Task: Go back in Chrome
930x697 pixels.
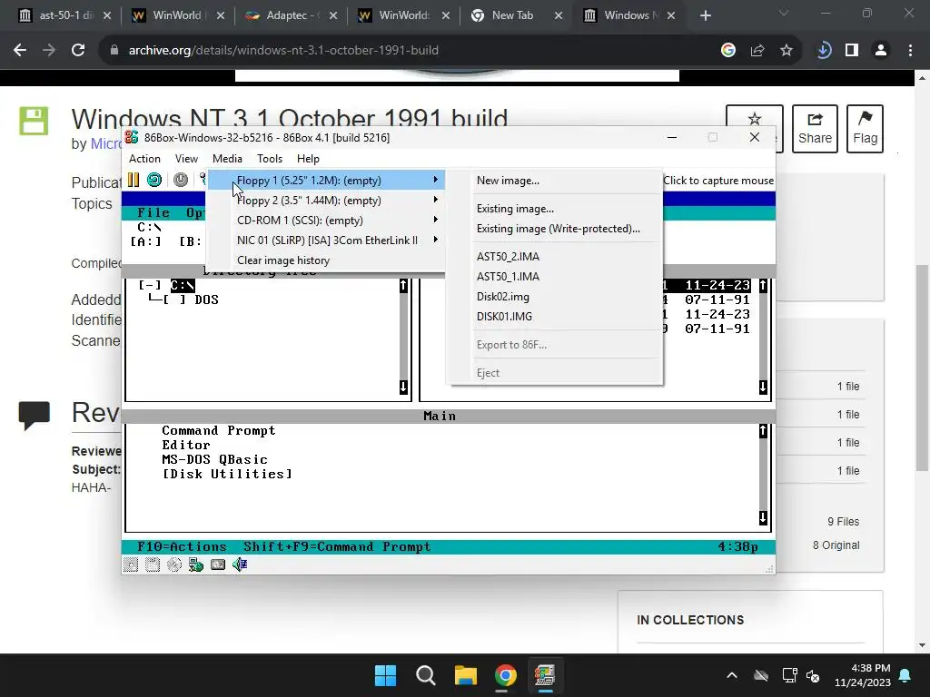Action: click(20, 51)
